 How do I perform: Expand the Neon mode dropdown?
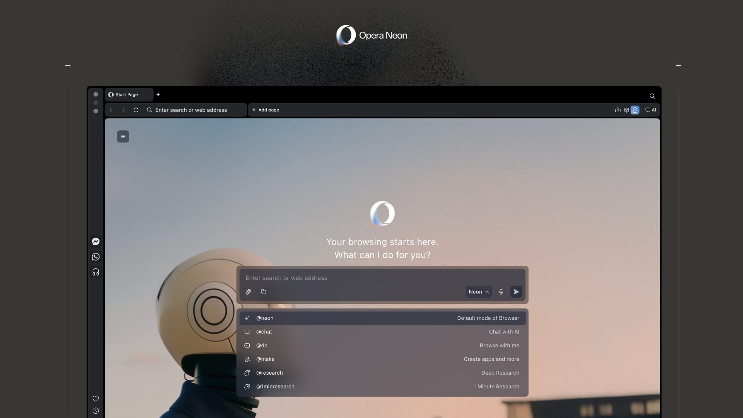pyautogui.click(x=478, y=292)
